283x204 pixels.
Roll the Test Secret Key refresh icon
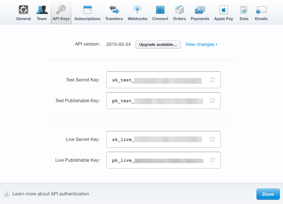tap(212, 80)
